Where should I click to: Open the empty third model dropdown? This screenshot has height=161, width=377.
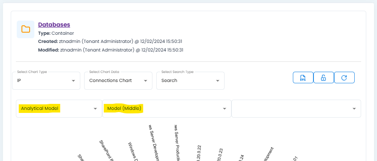[296, 109]
